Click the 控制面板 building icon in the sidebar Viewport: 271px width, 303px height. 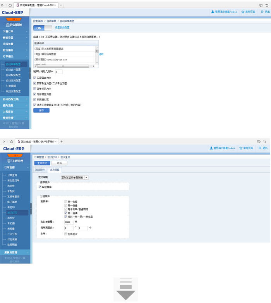pyautogui.click(x=8, y=25)
